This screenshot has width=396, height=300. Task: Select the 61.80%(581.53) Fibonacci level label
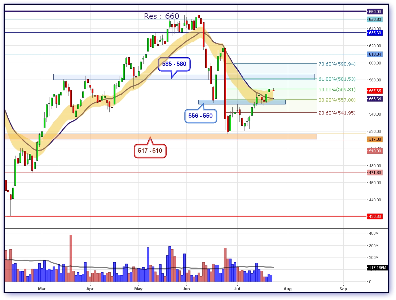click(337, 79)
